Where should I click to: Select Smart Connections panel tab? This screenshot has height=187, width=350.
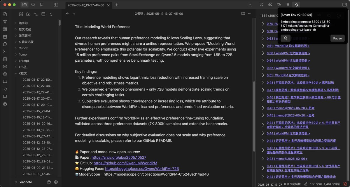[x=296, y=5]
